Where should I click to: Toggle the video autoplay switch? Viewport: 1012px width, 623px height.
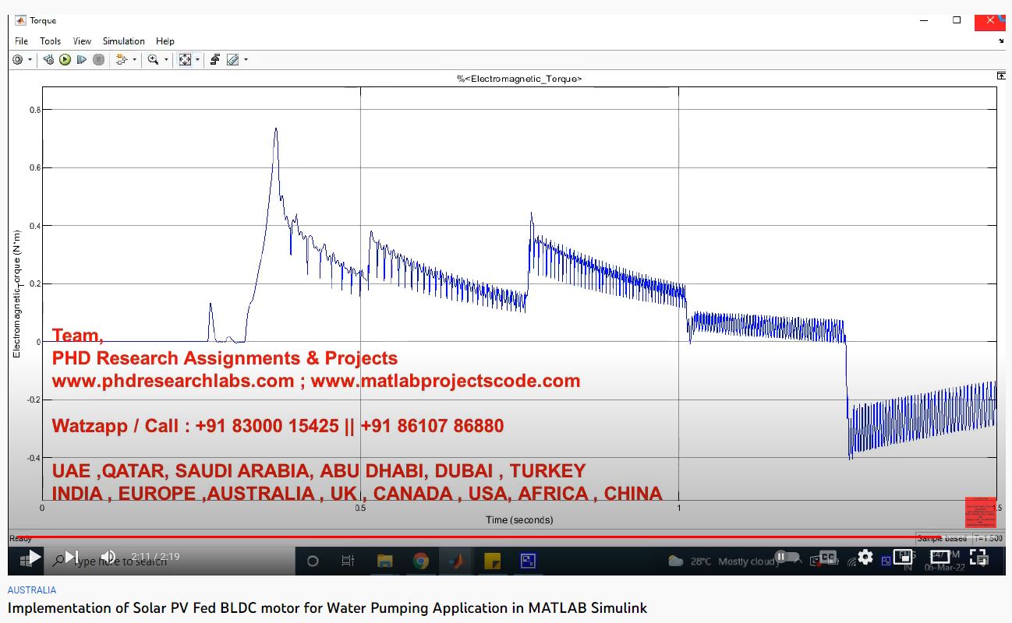[x=787, y=558]
